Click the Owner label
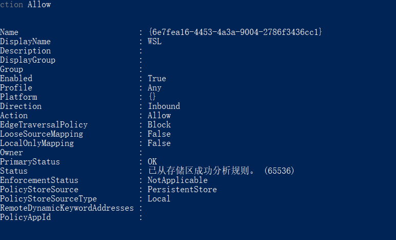 click(x=11, y=153)
